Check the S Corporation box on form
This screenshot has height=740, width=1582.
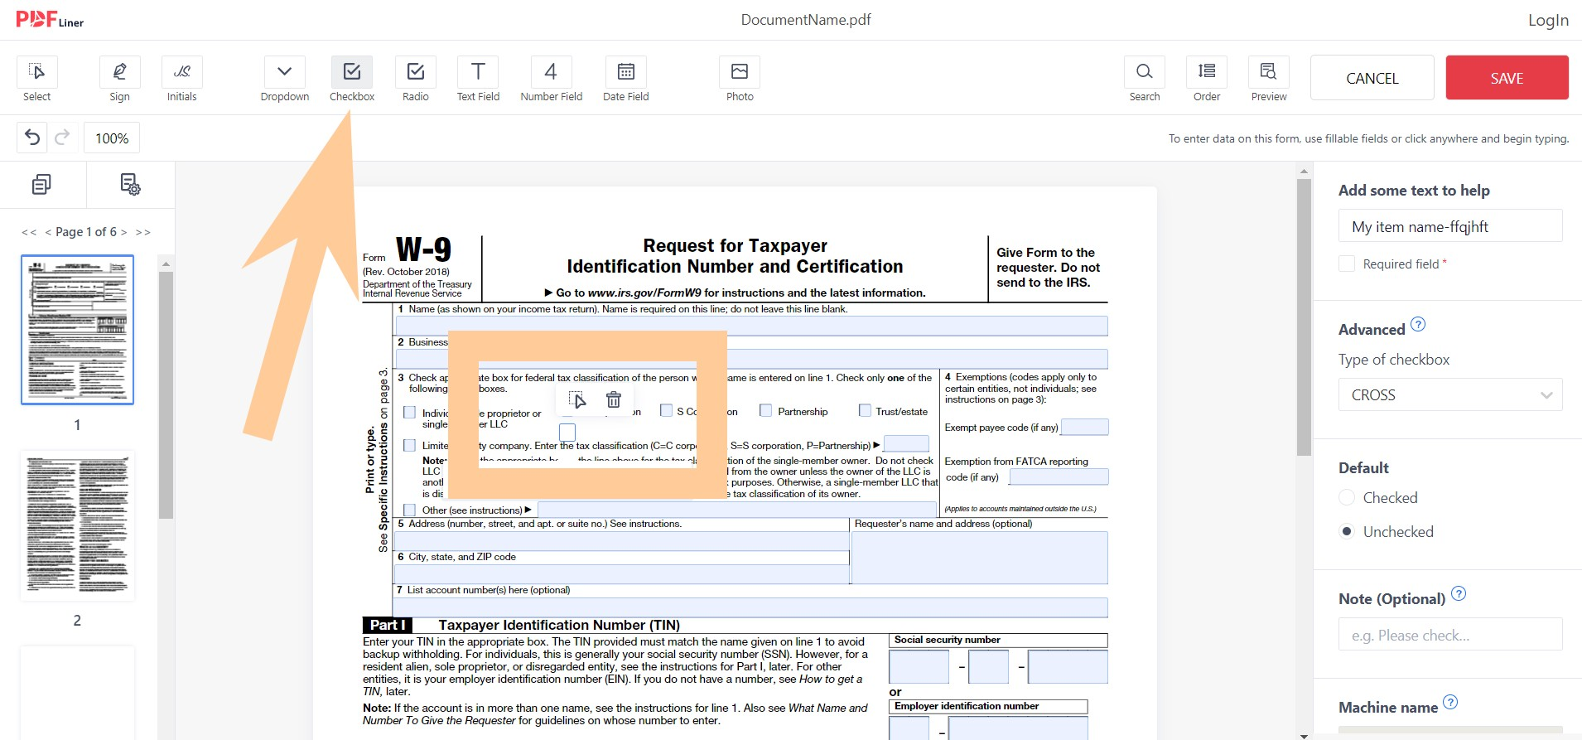click(x=666, y=410)
